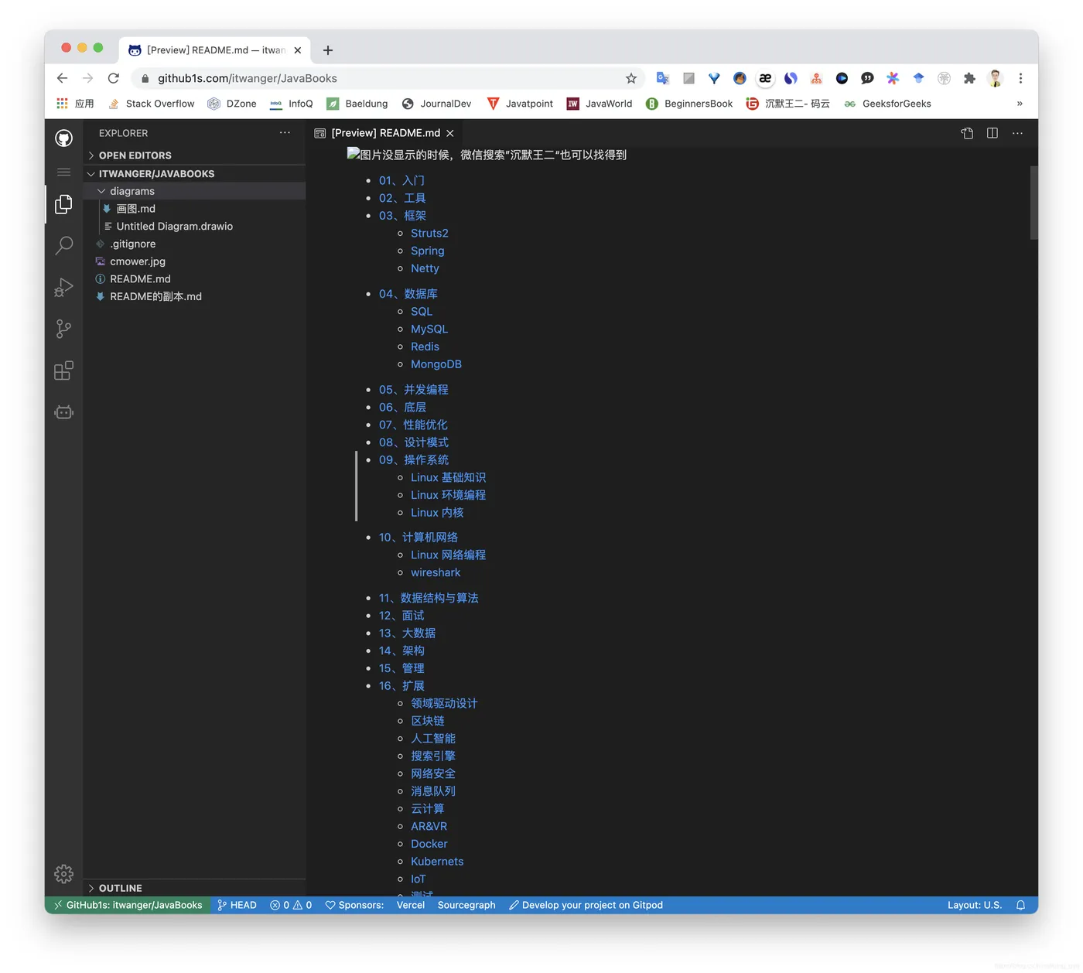
Task: Reload the browser page
Action: 114,78
